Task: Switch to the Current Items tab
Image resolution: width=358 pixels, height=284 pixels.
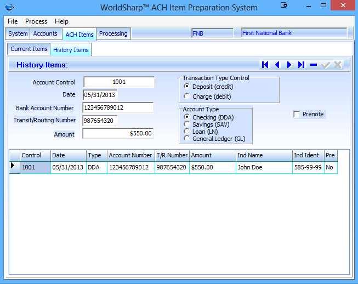Action: point(29,49)
